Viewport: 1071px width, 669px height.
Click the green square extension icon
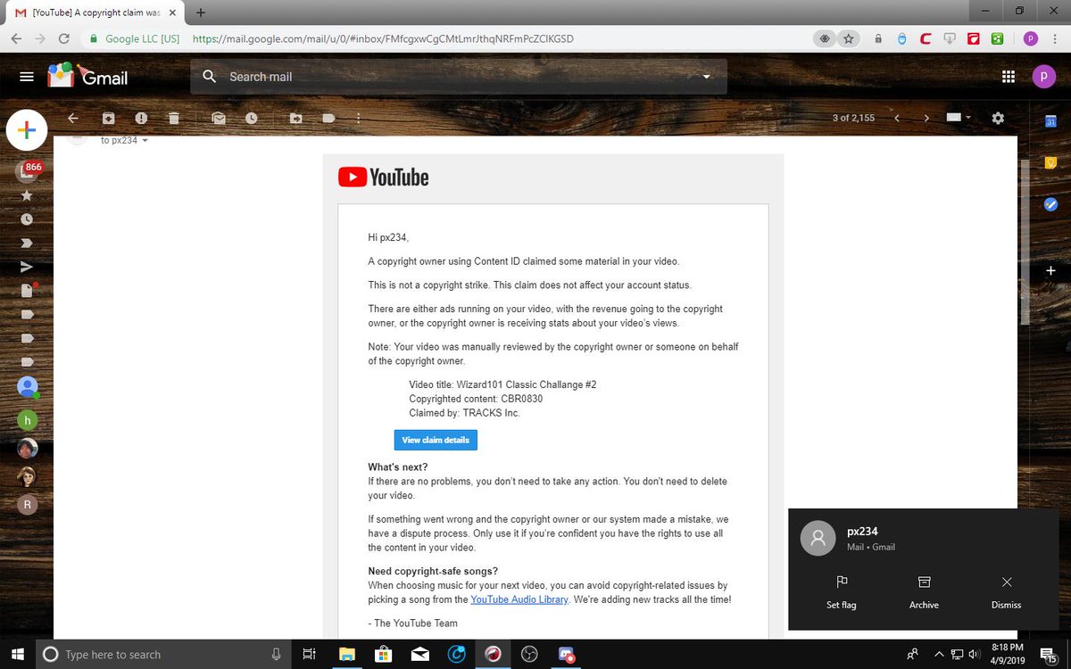(998, 38)
